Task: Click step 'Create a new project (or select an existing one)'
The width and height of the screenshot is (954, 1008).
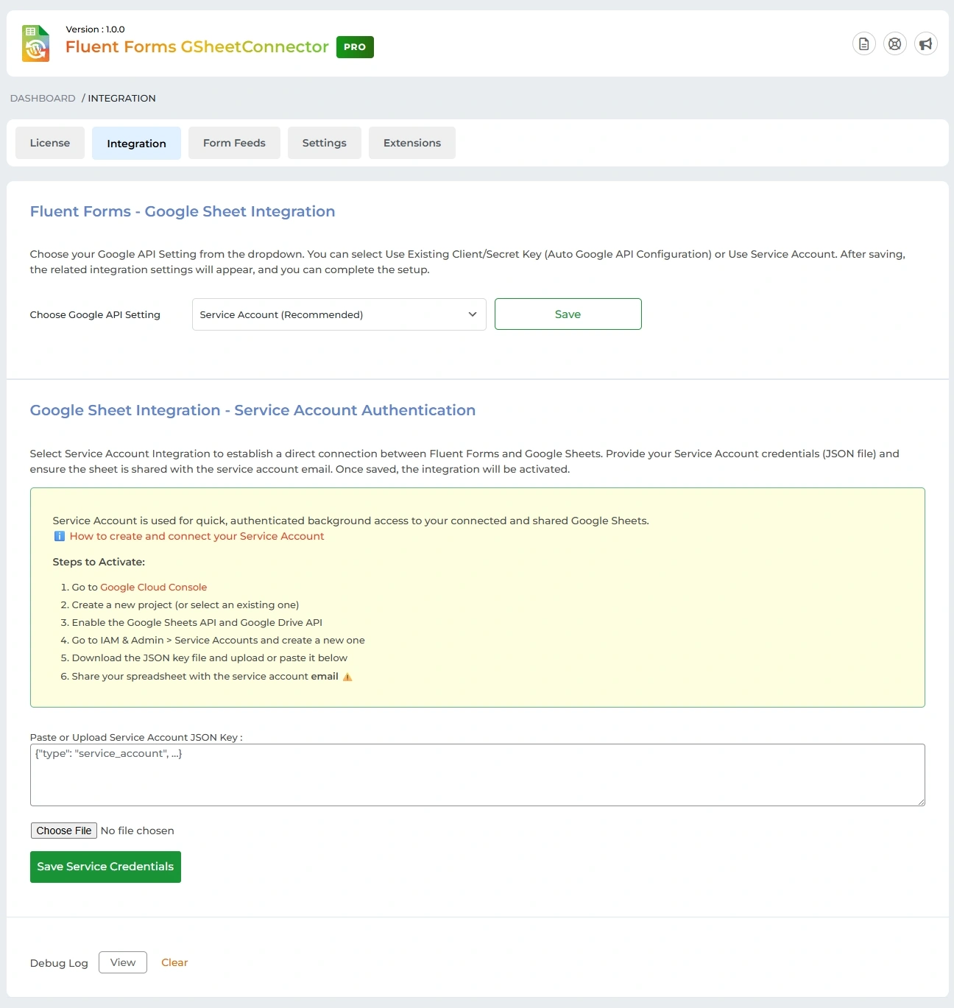Action: pos(185,605)
